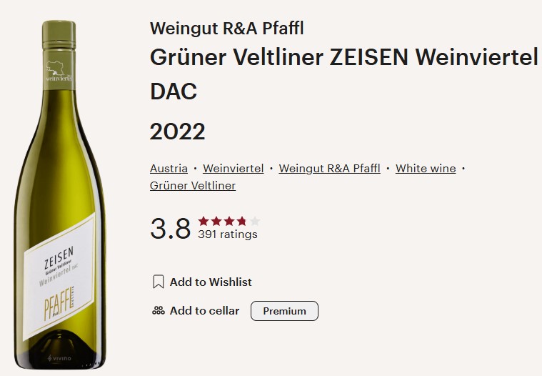Follow the Grüner Veltliner grape link
Screen dimensions: 542x376
193,186
